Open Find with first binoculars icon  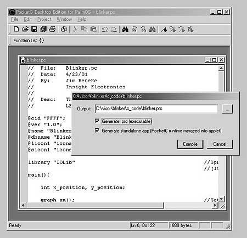[x=125, y=29]
